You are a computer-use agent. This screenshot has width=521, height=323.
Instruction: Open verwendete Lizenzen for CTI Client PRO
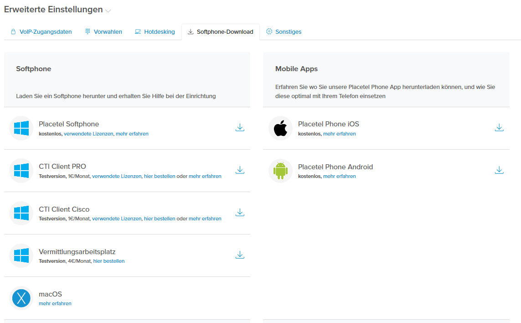pyautogui.click(x=117, y=176)
